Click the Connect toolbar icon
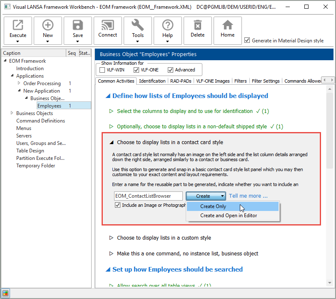Viewport: 336px width, 299px height. pos(107,25)
